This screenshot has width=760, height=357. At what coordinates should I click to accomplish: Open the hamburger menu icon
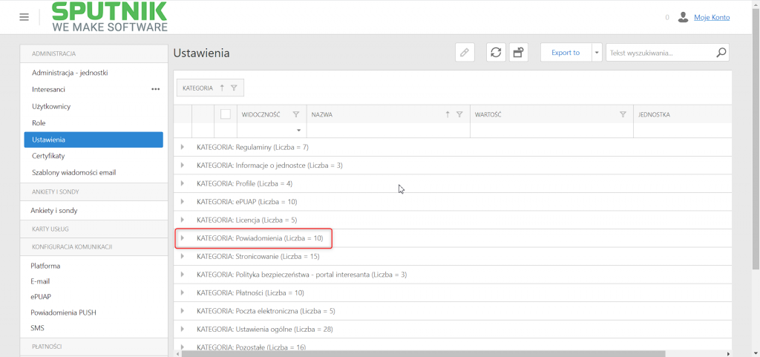click(24, 17)
